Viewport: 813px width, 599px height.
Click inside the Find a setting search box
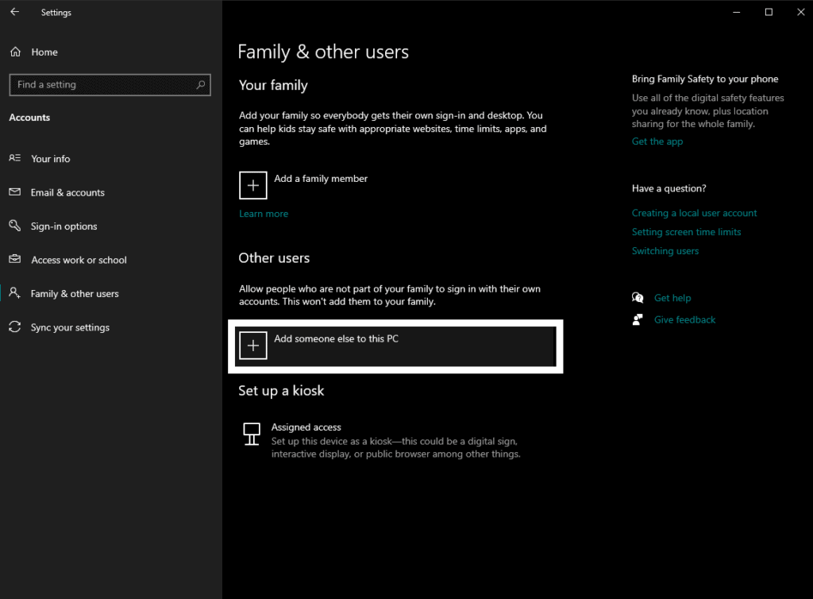pyautogui.click(x=110, y=84)
